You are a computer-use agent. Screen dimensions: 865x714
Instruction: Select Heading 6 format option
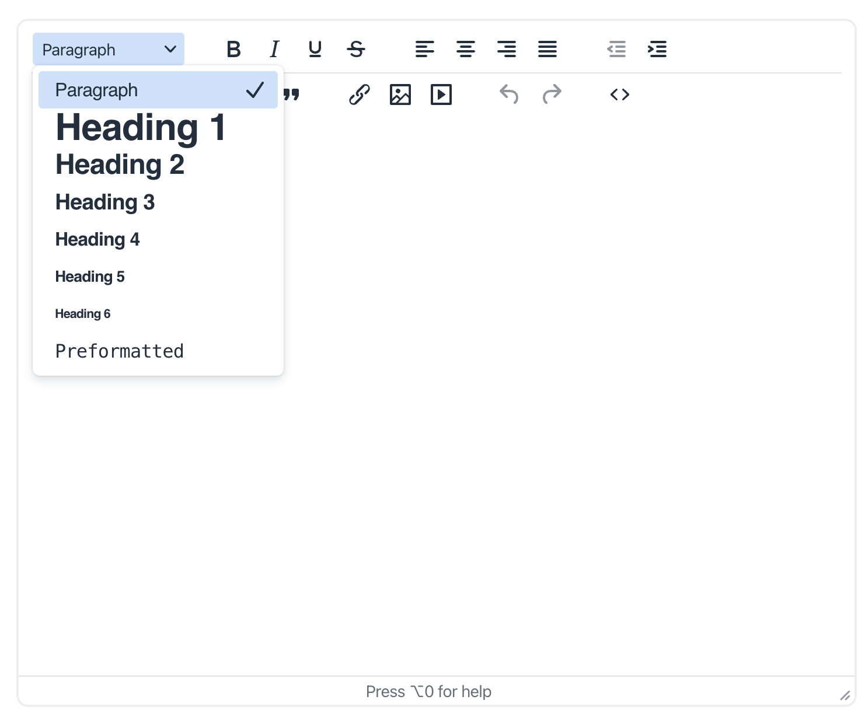[x=83, y=314]
